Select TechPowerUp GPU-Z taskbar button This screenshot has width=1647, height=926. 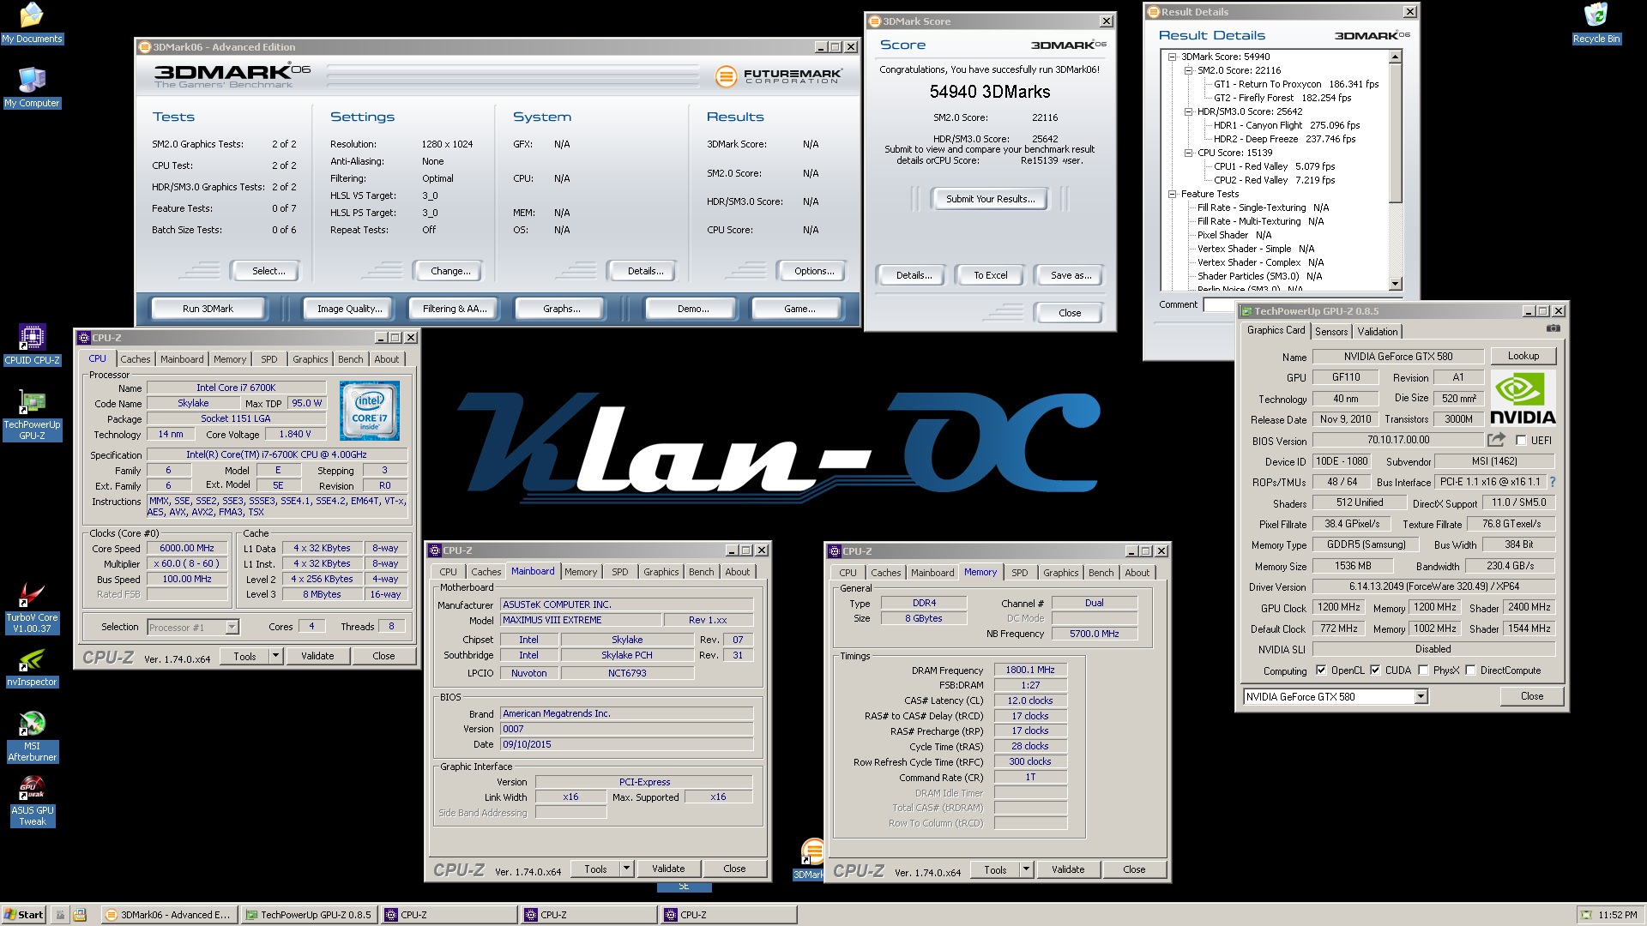coord(309,915)
